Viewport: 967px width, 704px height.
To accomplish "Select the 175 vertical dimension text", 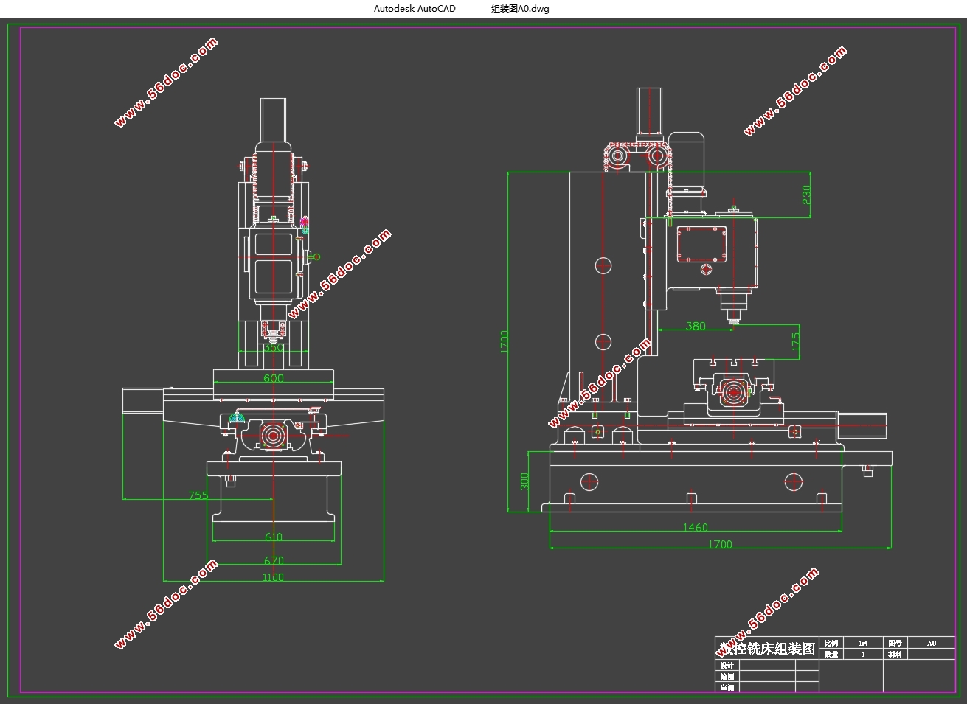I will click(795, 342).
